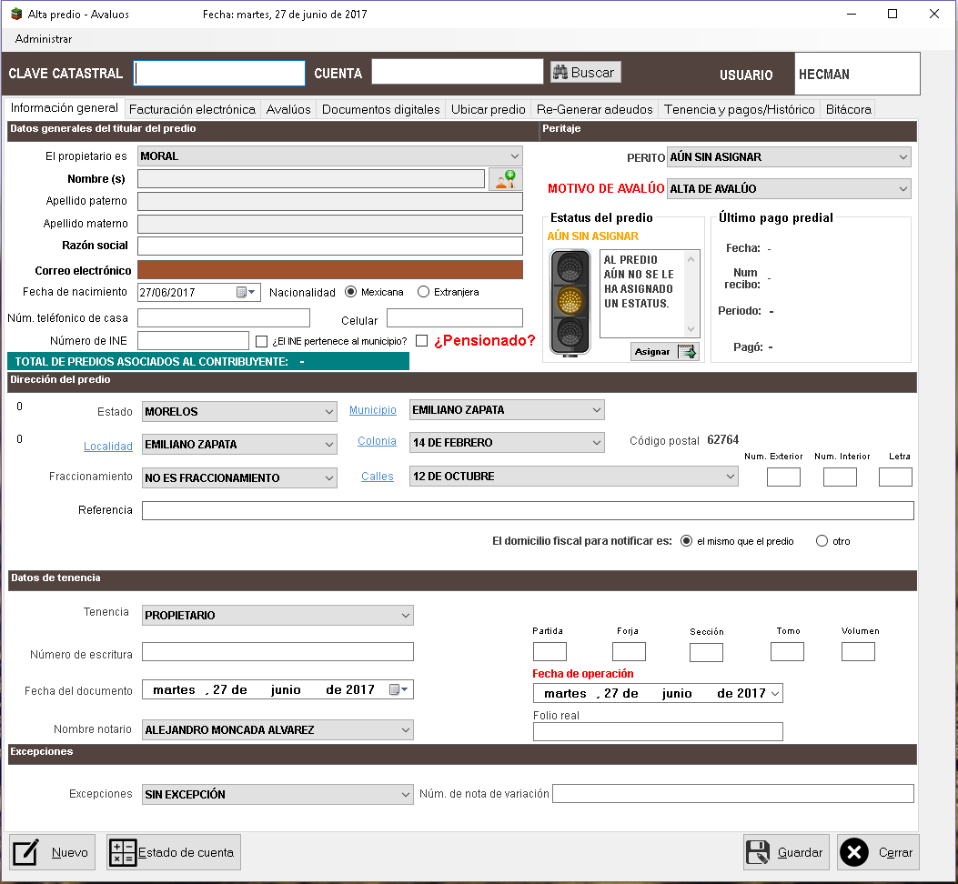Screen dimensions: 958x884
Task: Click the brown Correo electrónico field
Action: pyautogui.click(x=330, y=270)
